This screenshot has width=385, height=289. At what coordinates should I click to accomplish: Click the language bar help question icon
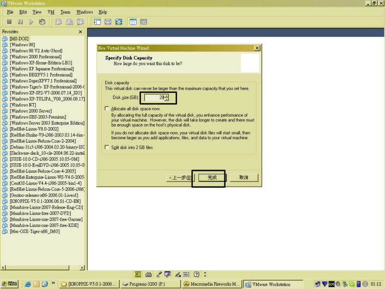tap(196, 274)
